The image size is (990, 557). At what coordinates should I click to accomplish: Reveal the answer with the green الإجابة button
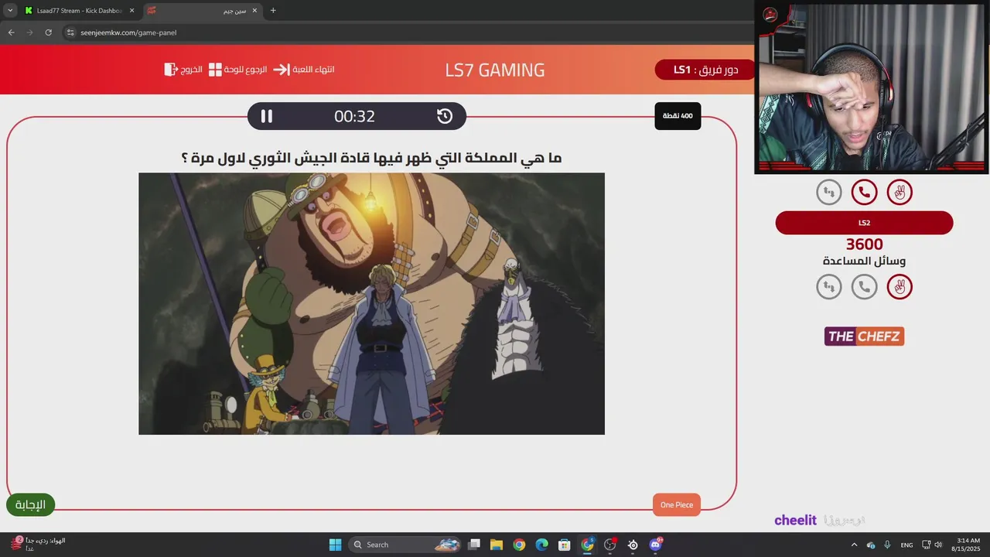coord(31,505)
